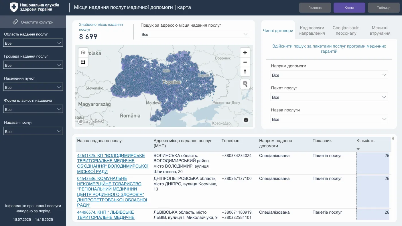This screenshot has width=402, height=226.
Task: Activate the polygon selection tool on map
Action: pos(83,62)
